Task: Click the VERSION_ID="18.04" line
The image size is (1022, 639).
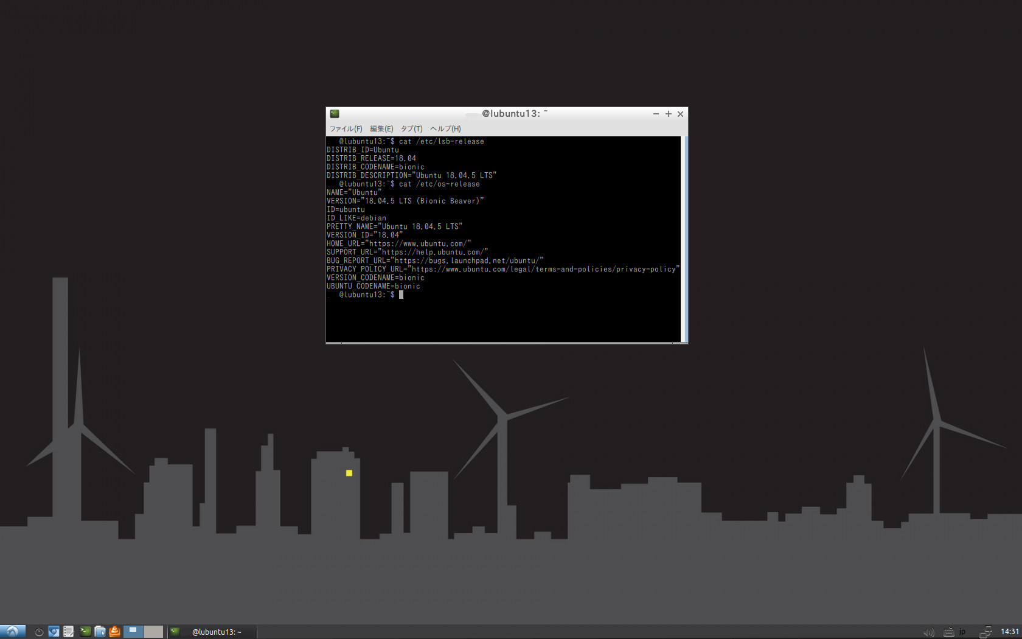Action: pos(364,235)
